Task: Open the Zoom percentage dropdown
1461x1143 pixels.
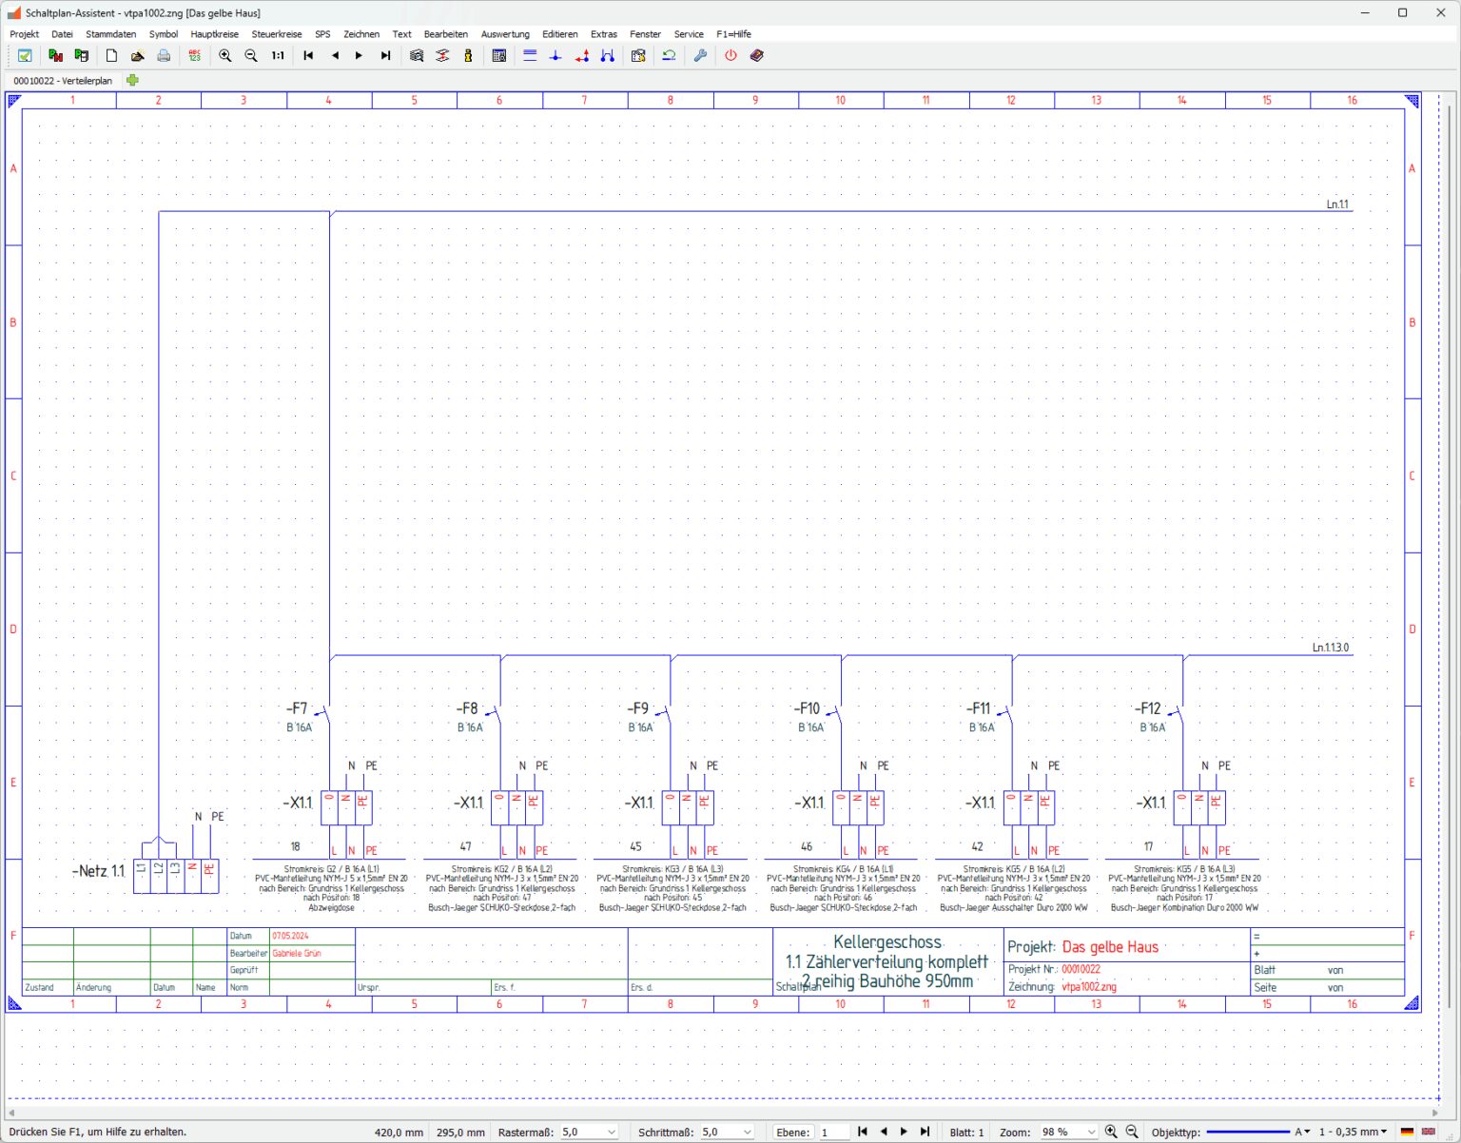Action: 1092,1132
